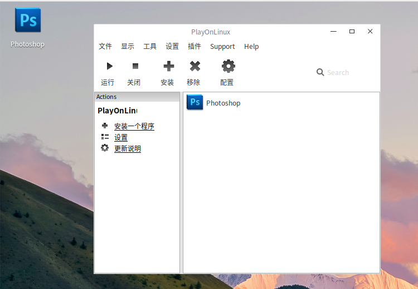The width and height of the screenshot is (418, 289).
Task: Click the gear icon beside 更新说明
Action: [105, 148]
